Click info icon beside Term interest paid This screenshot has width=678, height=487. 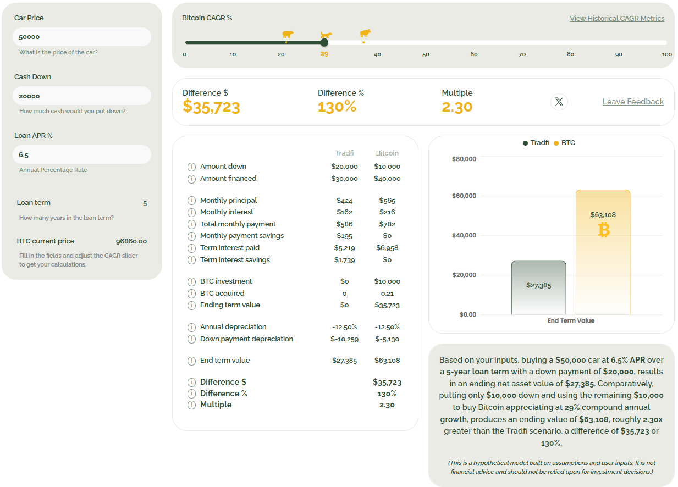pyautogui.click(x=191, y=248)
